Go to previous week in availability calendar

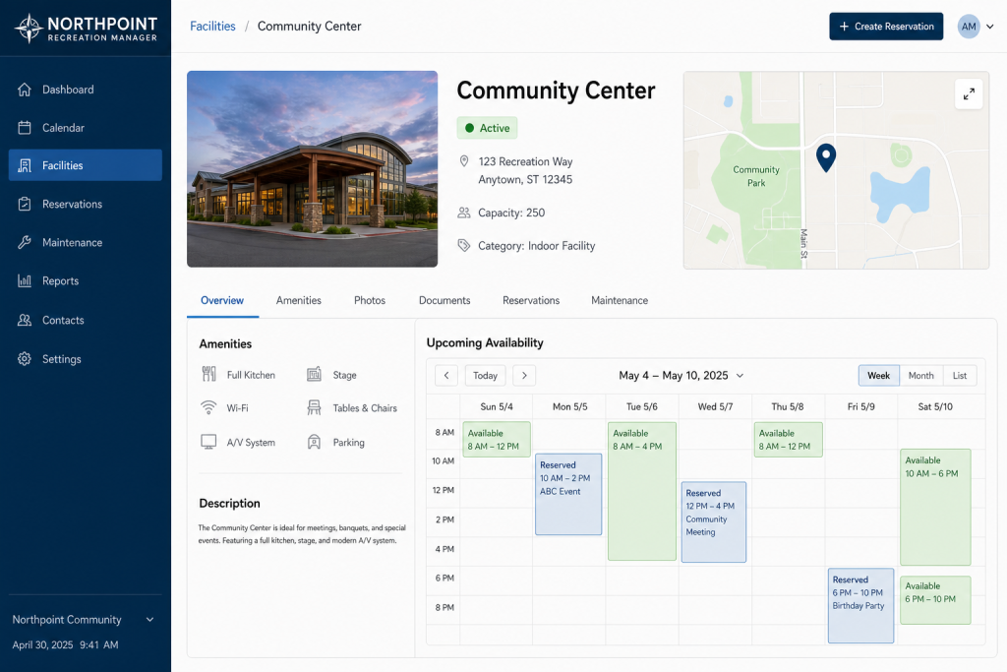tap(446, 375)
